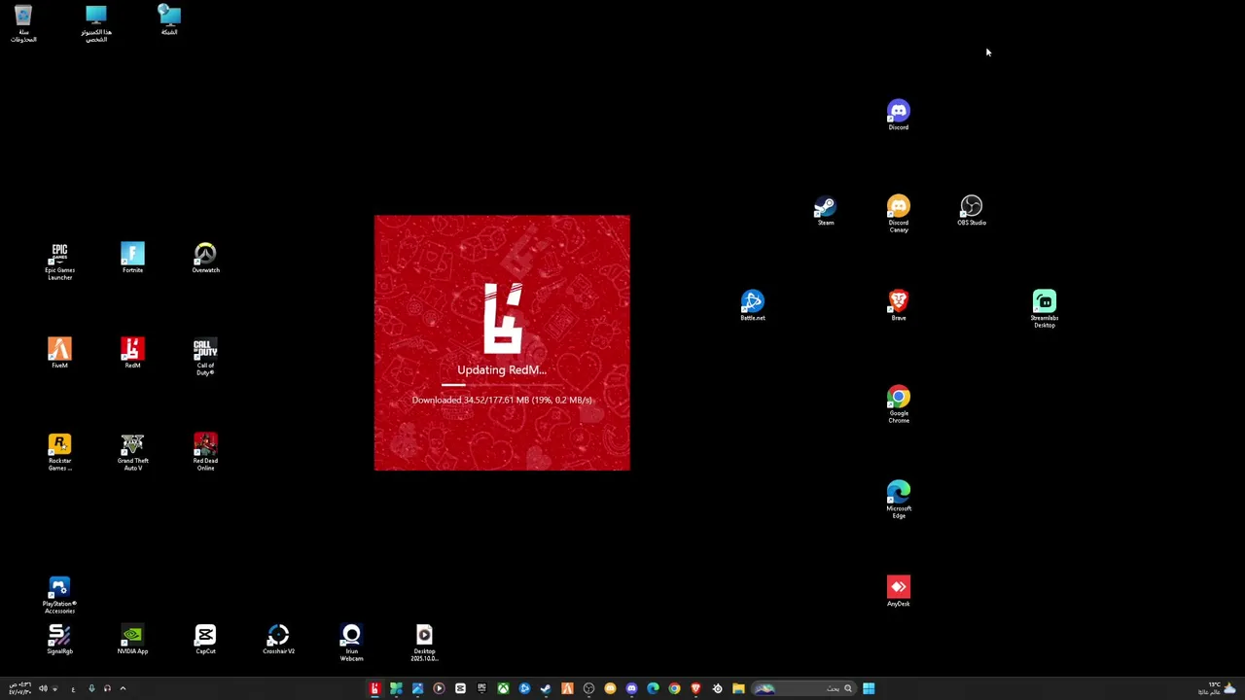Click the 'Updating RedM...' status text
Viewport: 1245px width, 700px height.
(x=502, y=369)
